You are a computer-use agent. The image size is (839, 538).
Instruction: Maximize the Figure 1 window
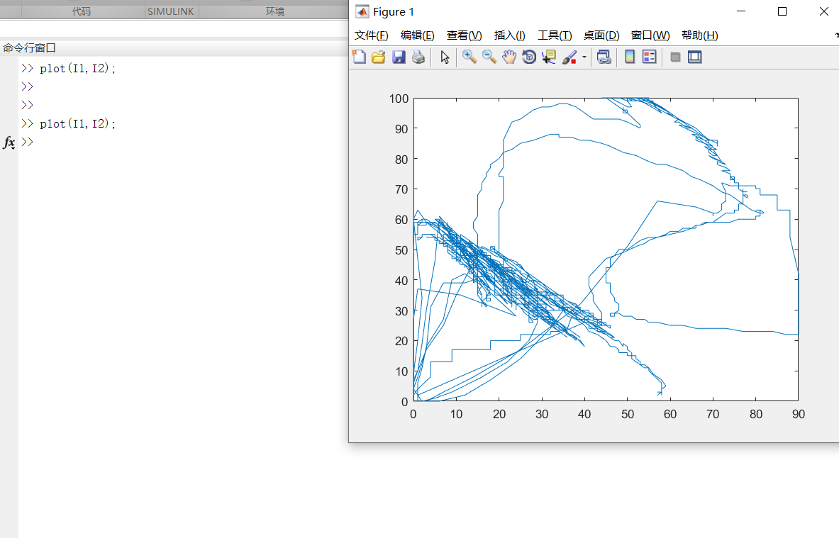[782, 11]
